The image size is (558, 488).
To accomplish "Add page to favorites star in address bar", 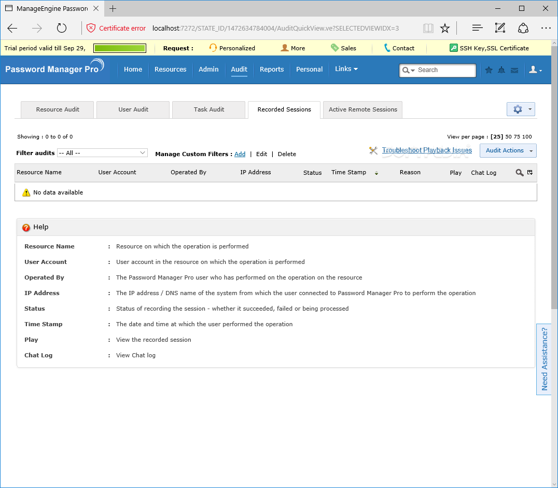I will [x=445, y=28].
